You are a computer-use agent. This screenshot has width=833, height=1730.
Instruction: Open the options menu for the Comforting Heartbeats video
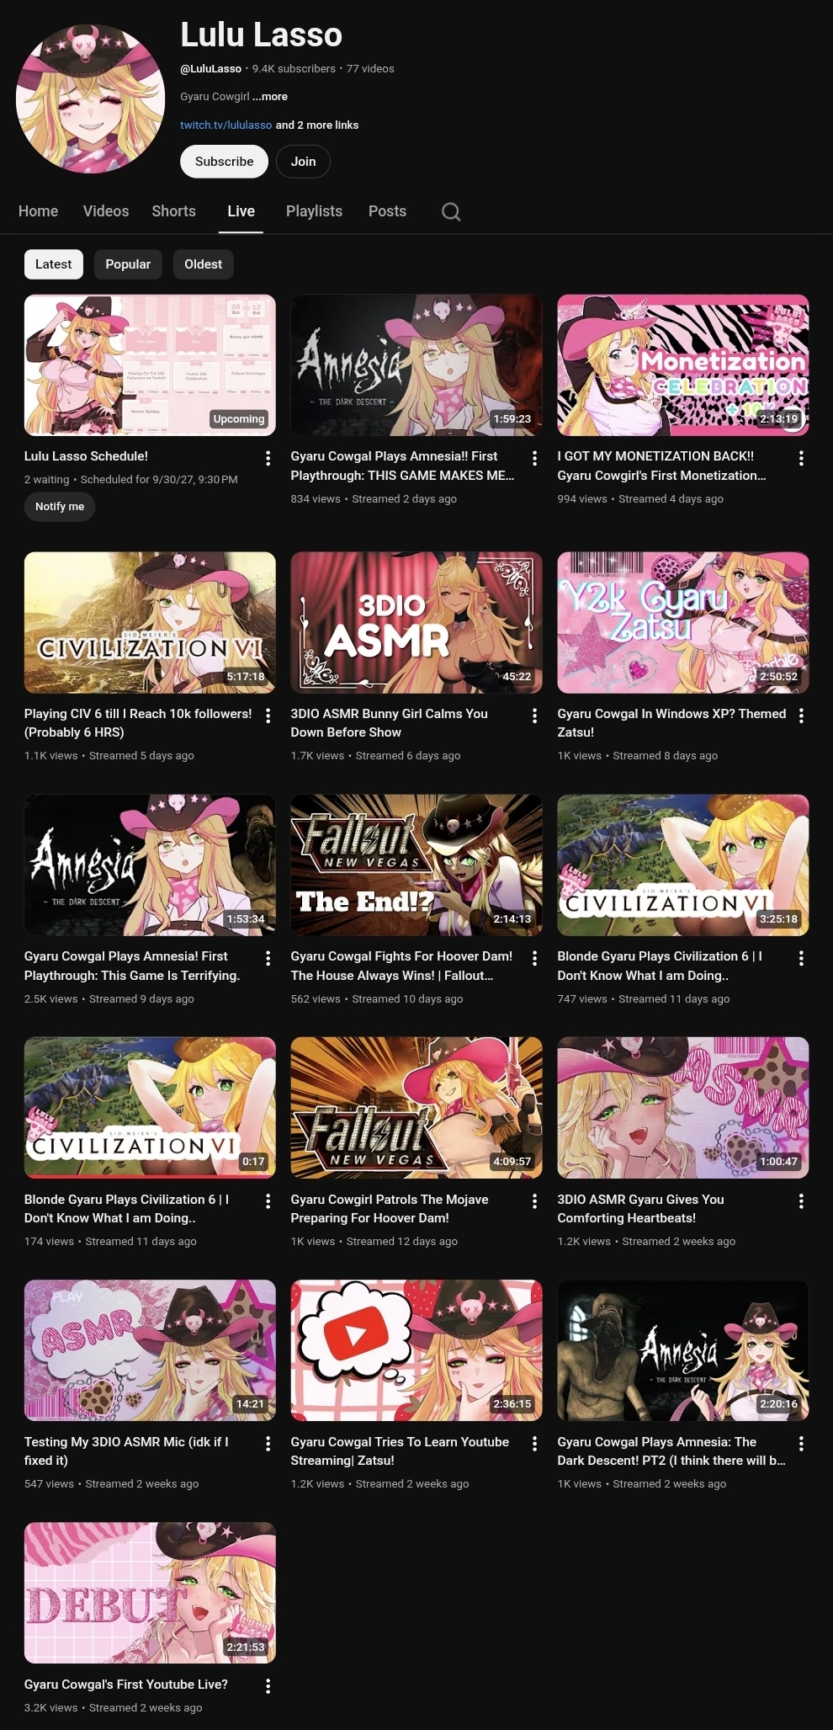[801, 1201]
